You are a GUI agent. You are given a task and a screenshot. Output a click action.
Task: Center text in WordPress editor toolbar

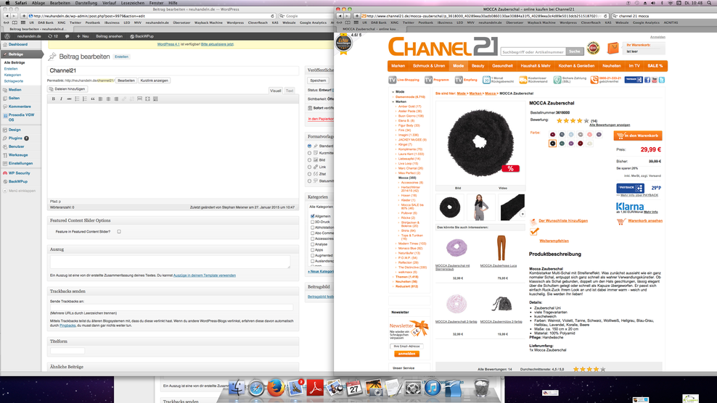tap(108, 99)
